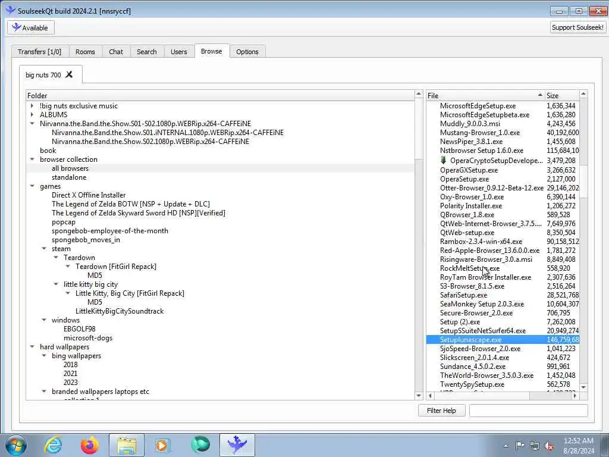The width and height of the screenshot is (609, 457).
Task: Select the file MicrosoftEdgeSetup.exe
Action: click(x=478, y=106)
